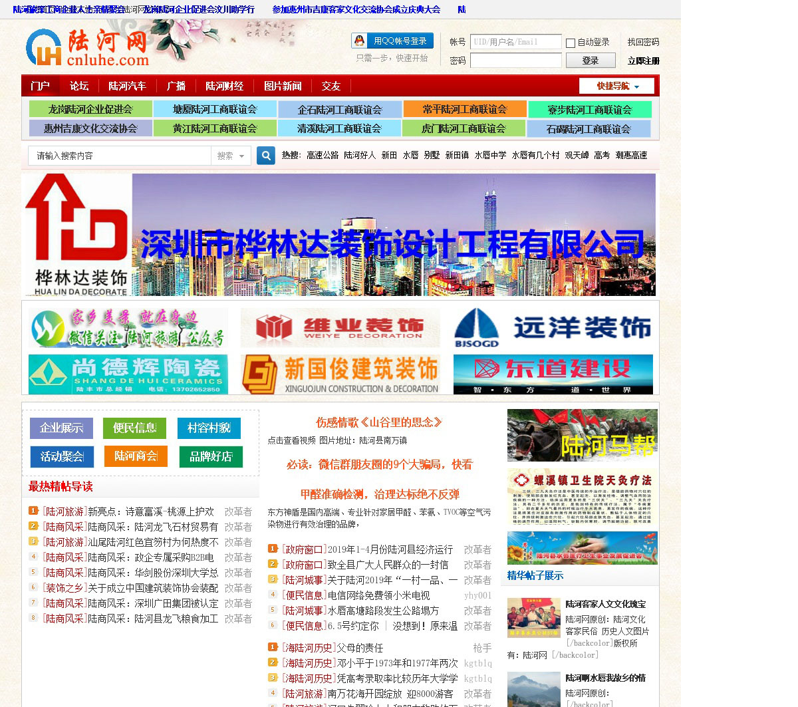798x707 pixels.
Task: Click the 立即注册 register link
Action: point(643,61)
